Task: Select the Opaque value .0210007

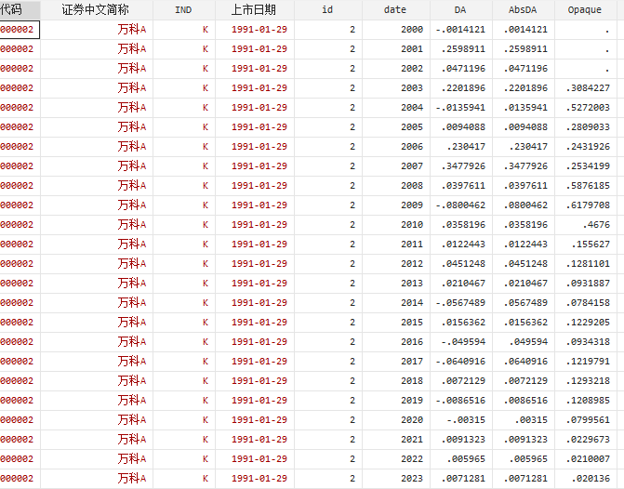Action: 588,459
